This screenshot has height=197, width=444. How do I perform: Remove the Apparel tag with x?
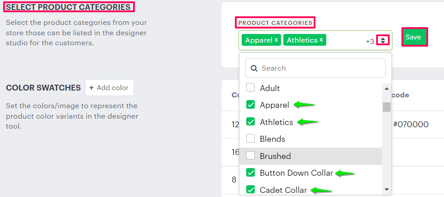tap(276, 40)
